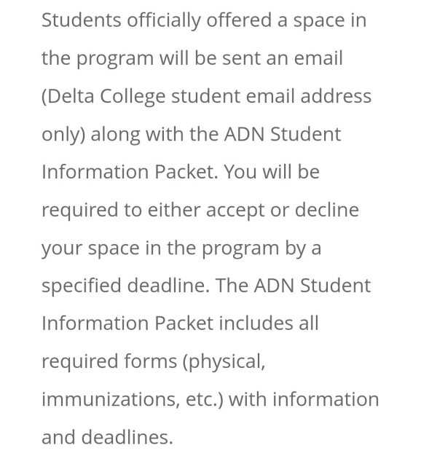Click the words "student email address"

tap(272, 96)
